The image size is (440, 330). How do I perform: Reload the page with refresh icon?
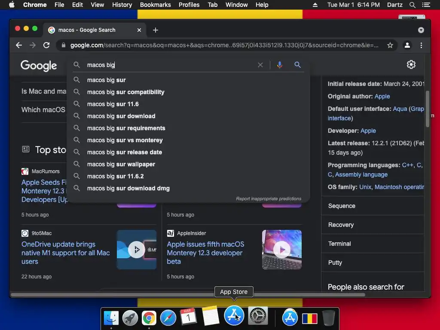pyautogui.click(x=46, y=45)
